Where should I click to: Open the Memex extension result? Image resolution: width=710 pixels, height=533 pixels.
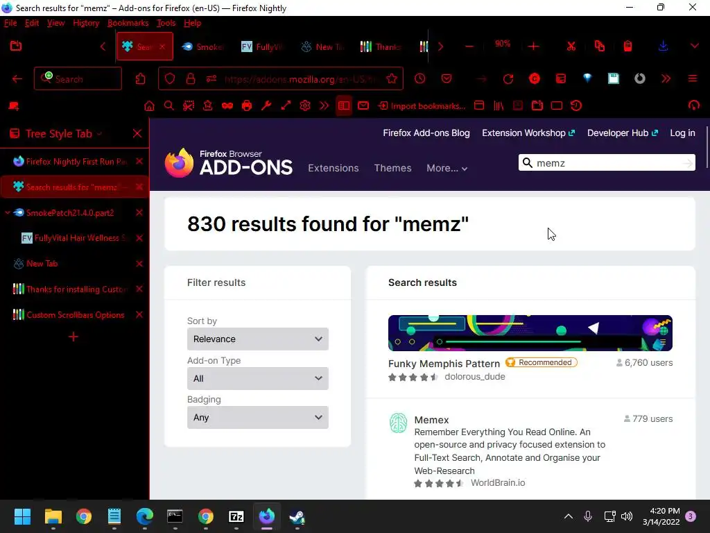[431, 420]
